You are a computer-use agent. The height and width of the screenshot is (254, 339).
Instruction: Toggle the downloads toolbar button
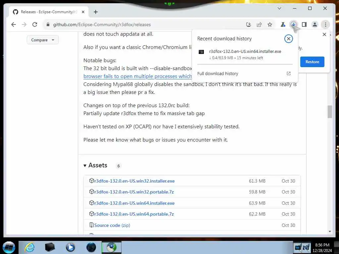pyautogui.click(x=293, y=24)
